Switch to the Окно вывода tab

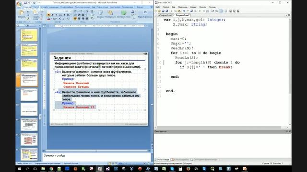(162, 160)
